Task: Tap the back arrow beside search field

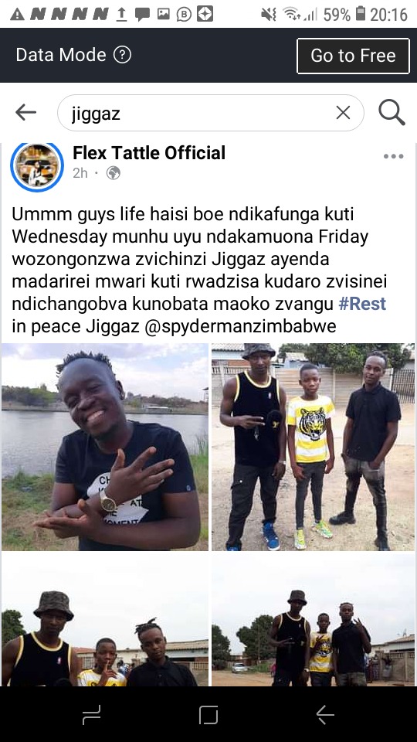Action: coord(25,113)
